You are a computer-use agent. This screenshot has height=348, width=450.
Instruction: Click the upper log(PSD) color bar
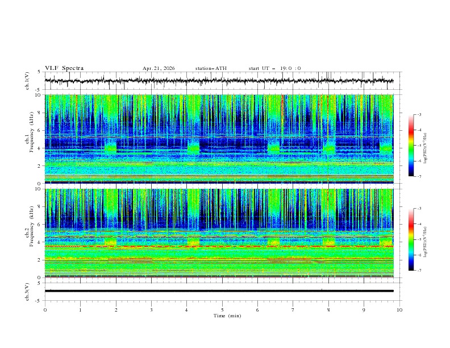pos(411,146)
